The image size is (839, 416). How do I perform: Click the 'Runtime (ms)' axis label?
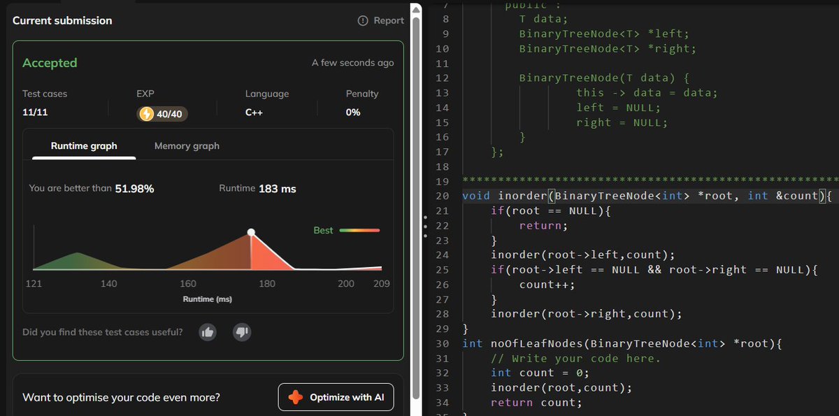(x=208, y=299)
